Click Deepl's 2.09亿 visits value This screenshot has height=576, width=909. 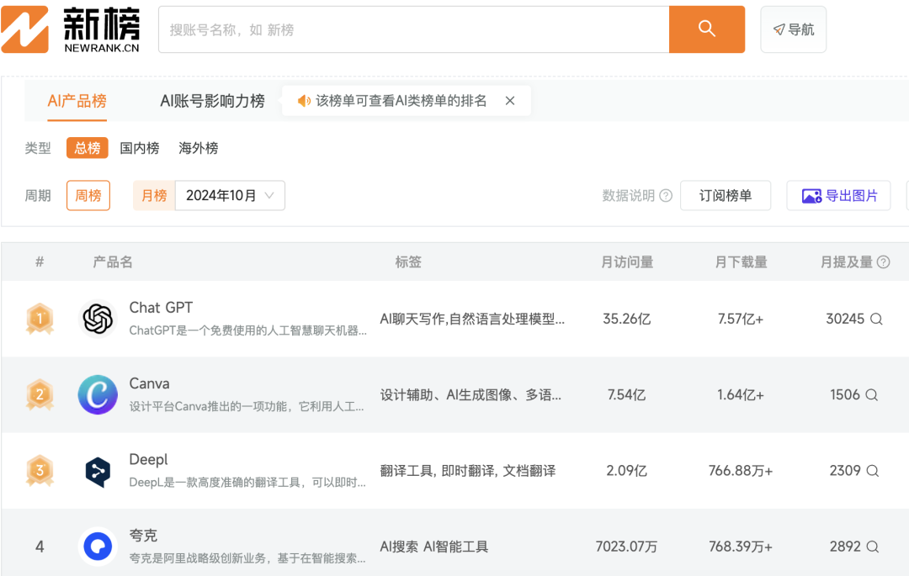click(x=627, y=471)
